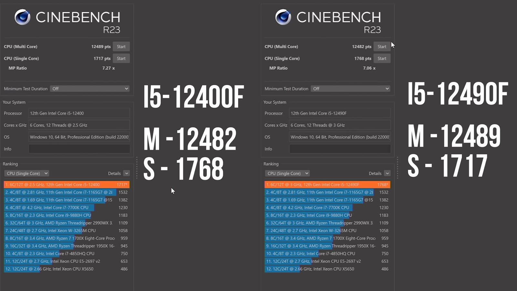The height and width of the screenshot is (291, 517).
Task: Click the 7.27 x MP Ratio value
Action: pyautogui.click(x=109, y=68)
